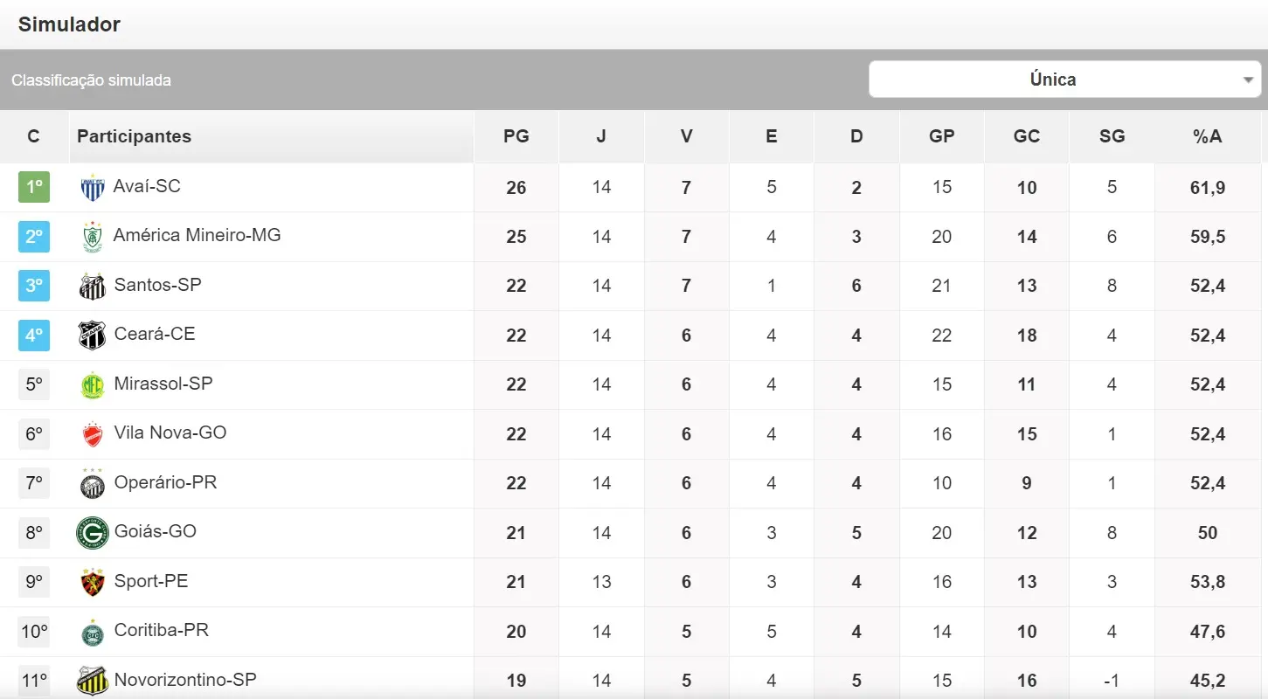Click the PG column header
Image resolution: width=1268 pixels, height=699 pixels.
pyautogui.click(x=516, y=136)
